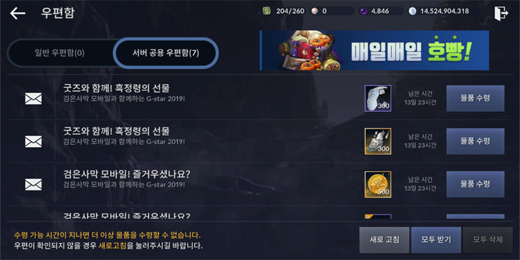Open the 매일매일 호빵 event banner
The width and height of the screenshot is (520, 260).
point(374,51)
